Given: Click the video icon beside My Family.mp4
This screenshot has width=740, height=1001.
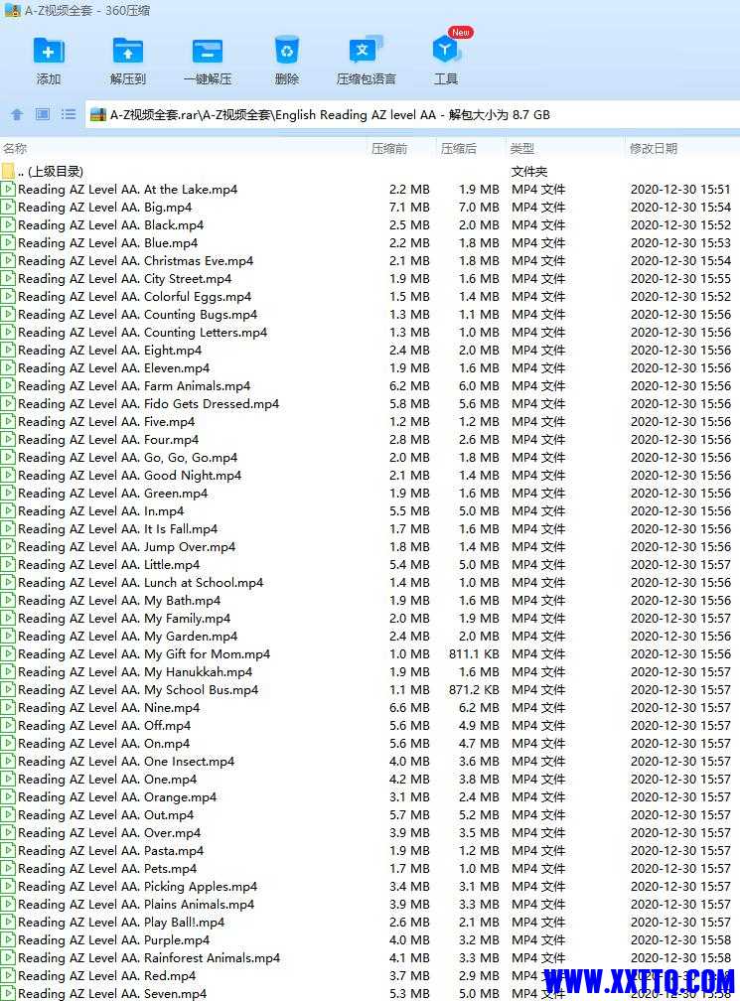Looking at the screenshot, I should pyautogui.click(x=8, y=618).
